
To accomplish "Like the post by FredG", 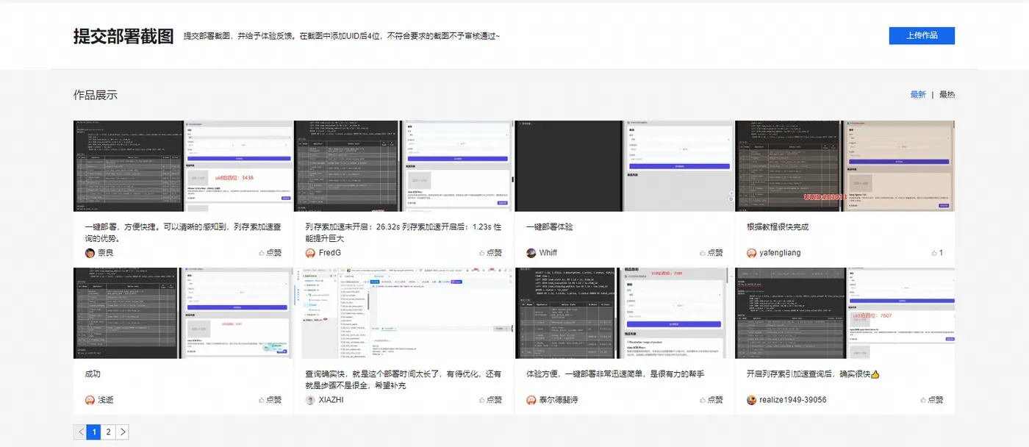I will pos(490,253).
